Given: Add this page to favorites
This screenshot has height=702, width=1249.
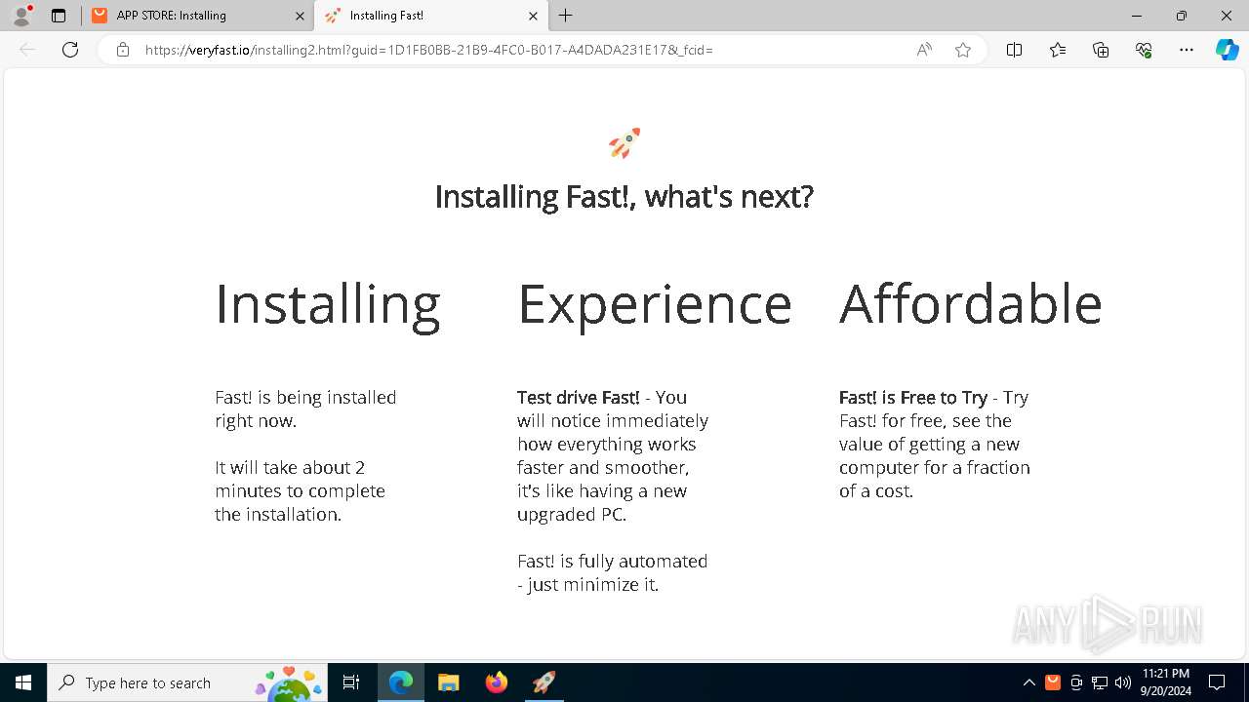Looking at the screenshot, I should click(x=963, y=50).
